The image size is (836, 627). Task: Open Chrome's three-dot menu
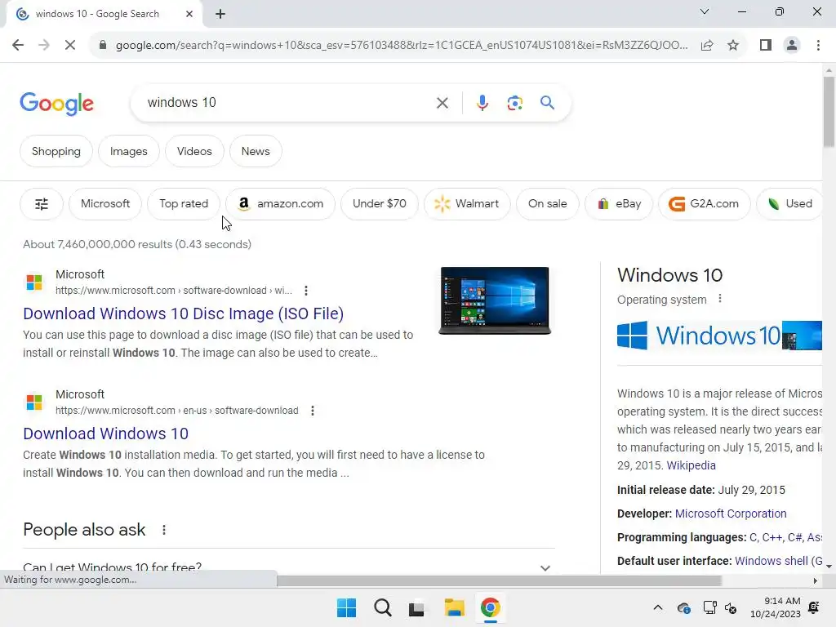coord(818,46)
